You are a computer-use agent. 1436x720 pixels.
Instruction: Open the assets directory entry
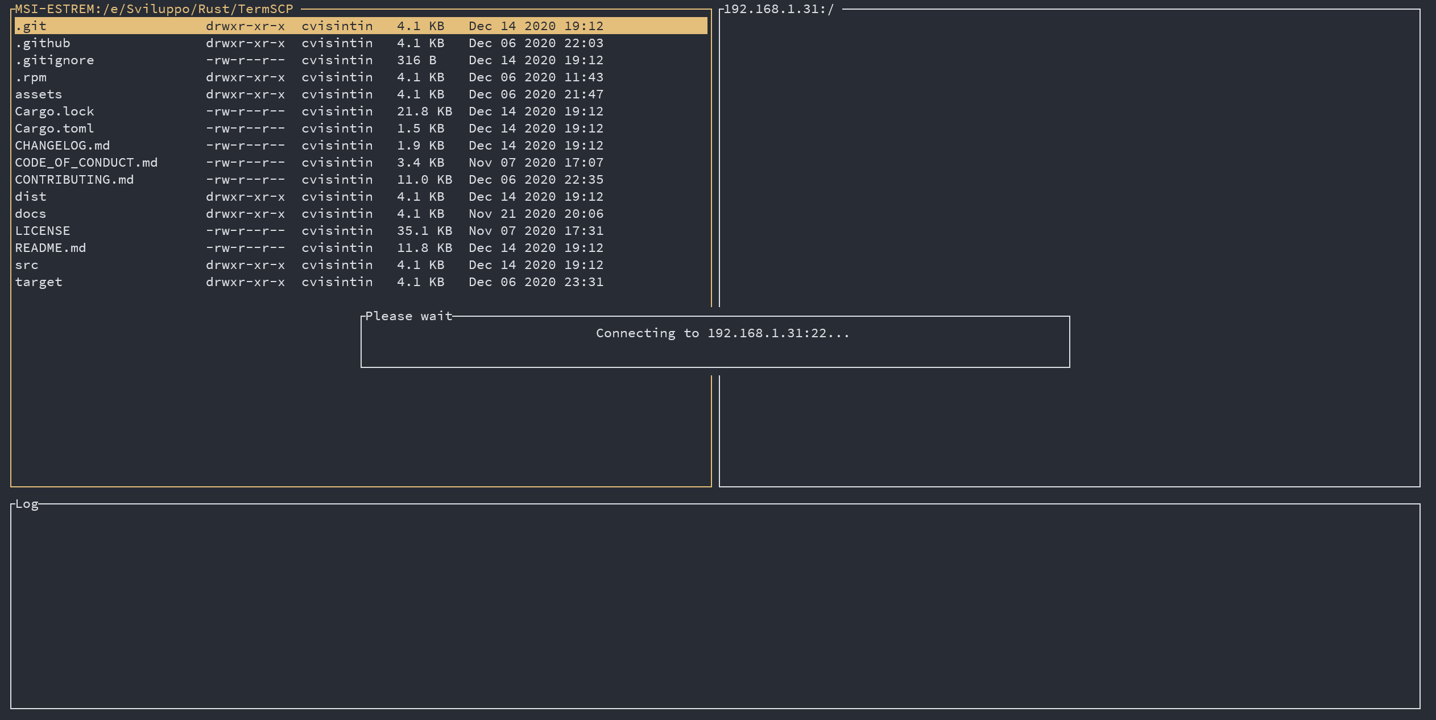(39, 94)
